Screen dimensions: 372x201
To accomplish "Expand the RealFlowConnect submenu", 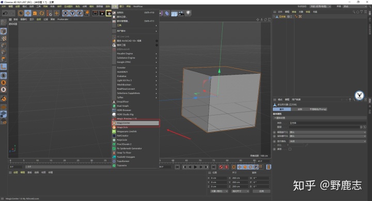I will click(x=136, y=89).
